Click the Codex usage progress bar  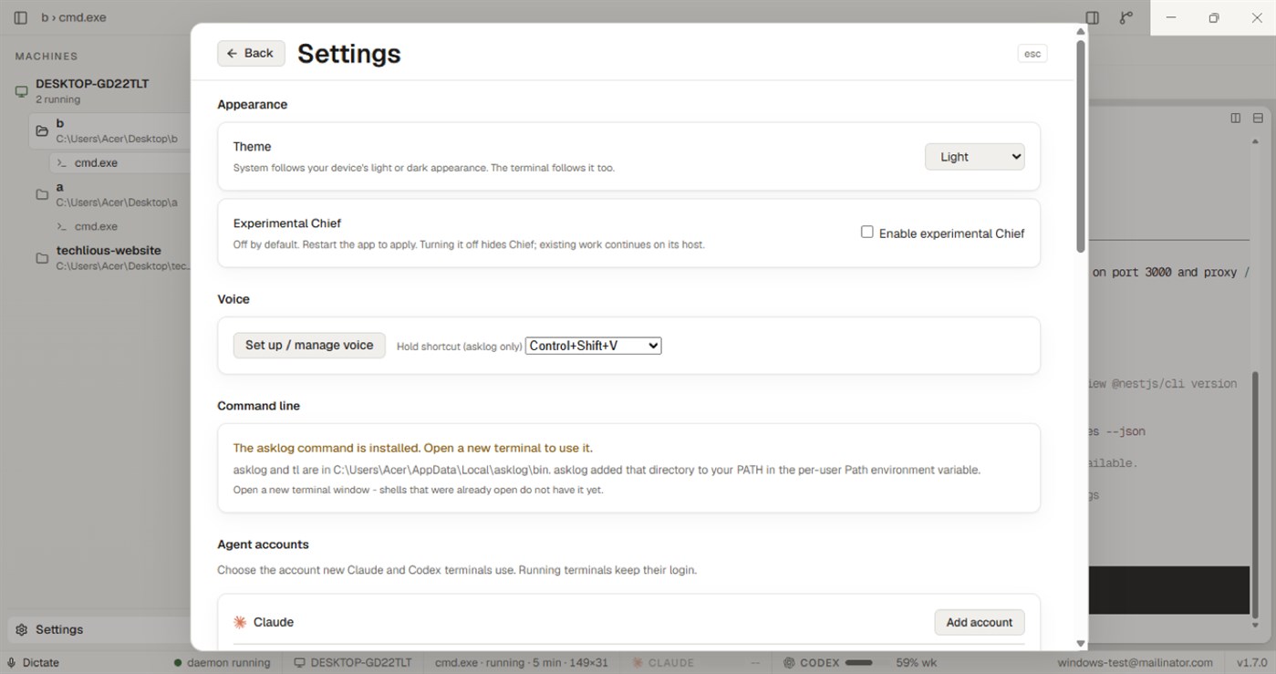(x=859, y=663)
